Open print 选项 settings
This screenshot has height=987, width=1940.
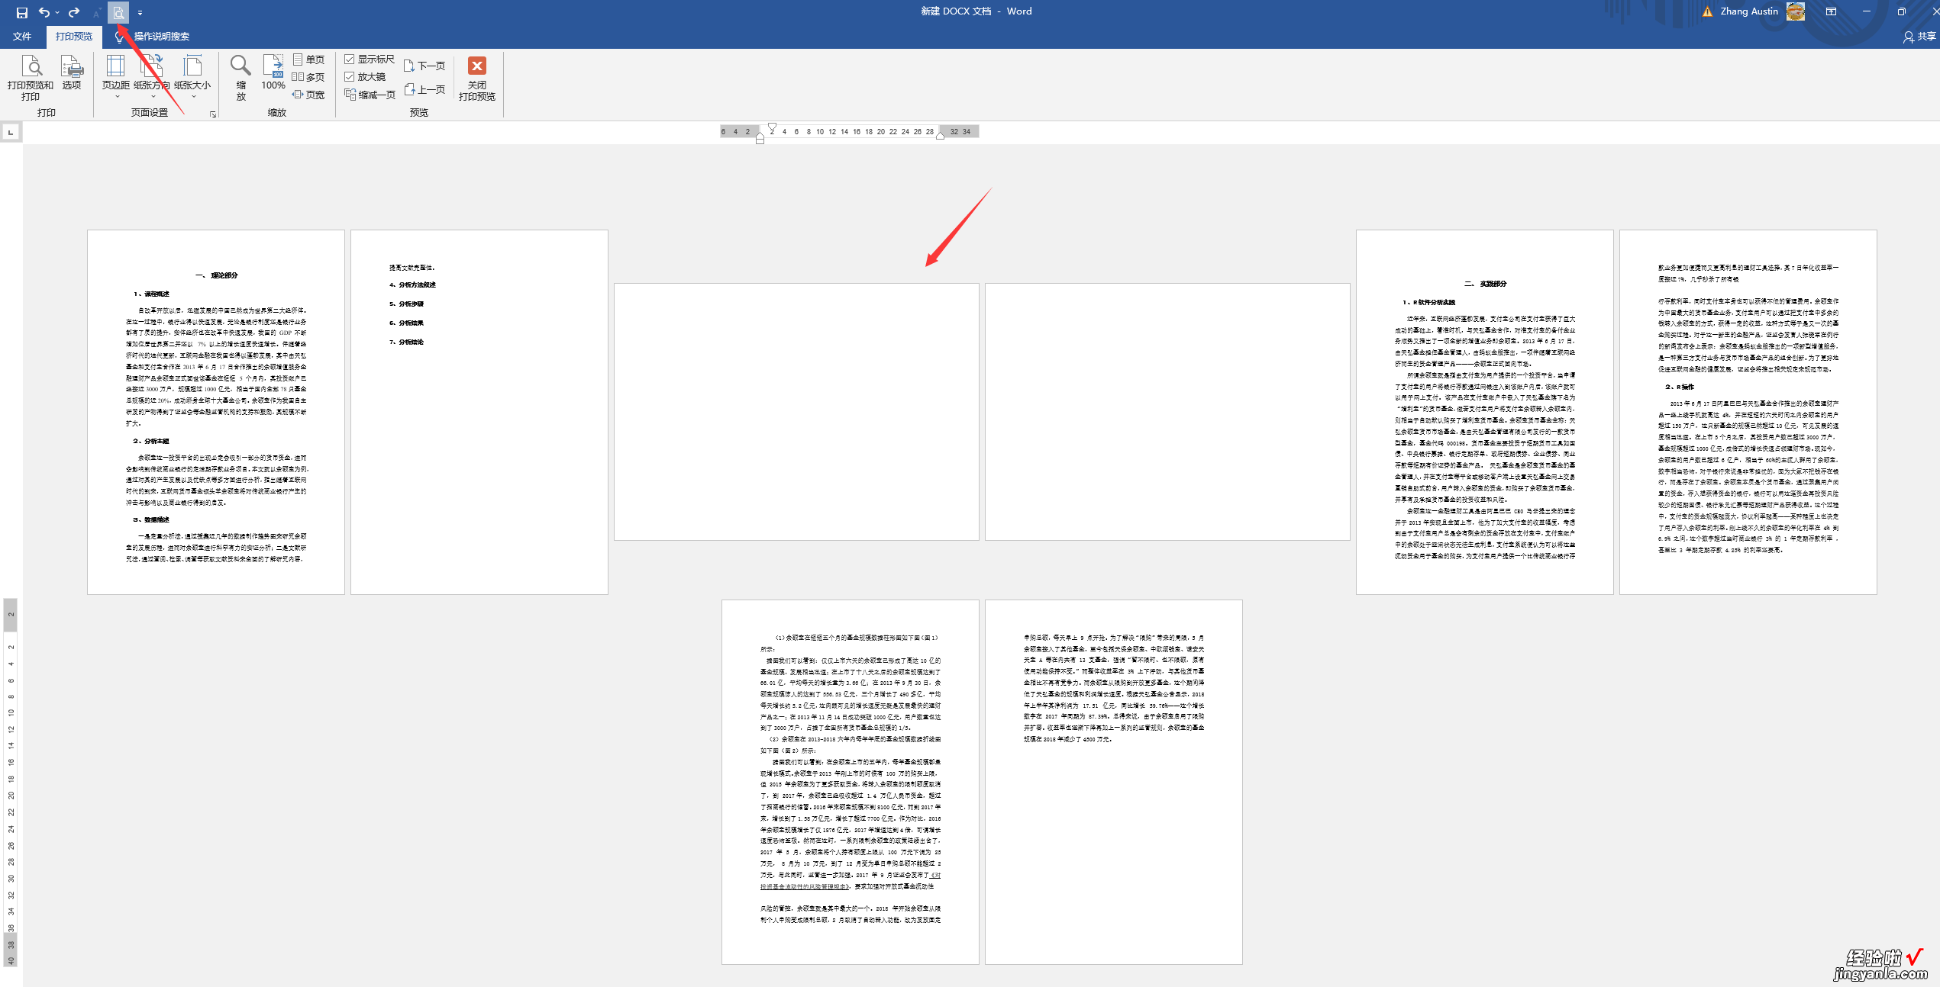[x=72, y=73]
